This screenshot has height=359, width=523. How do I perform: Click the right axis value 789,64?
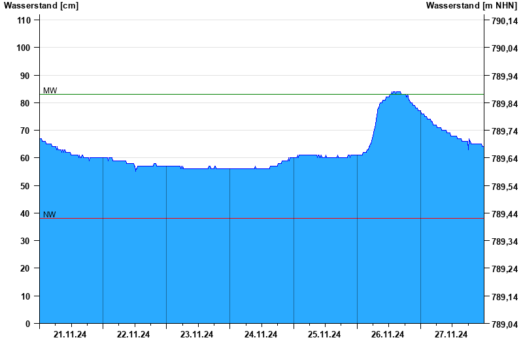click(x=505, y=159)
